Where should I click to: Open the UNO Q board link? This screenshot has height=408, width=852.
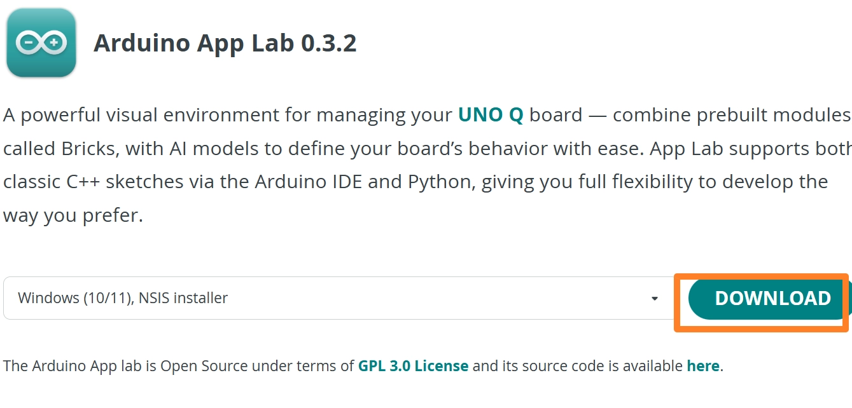pyautogui.click(x=491, y=115)
